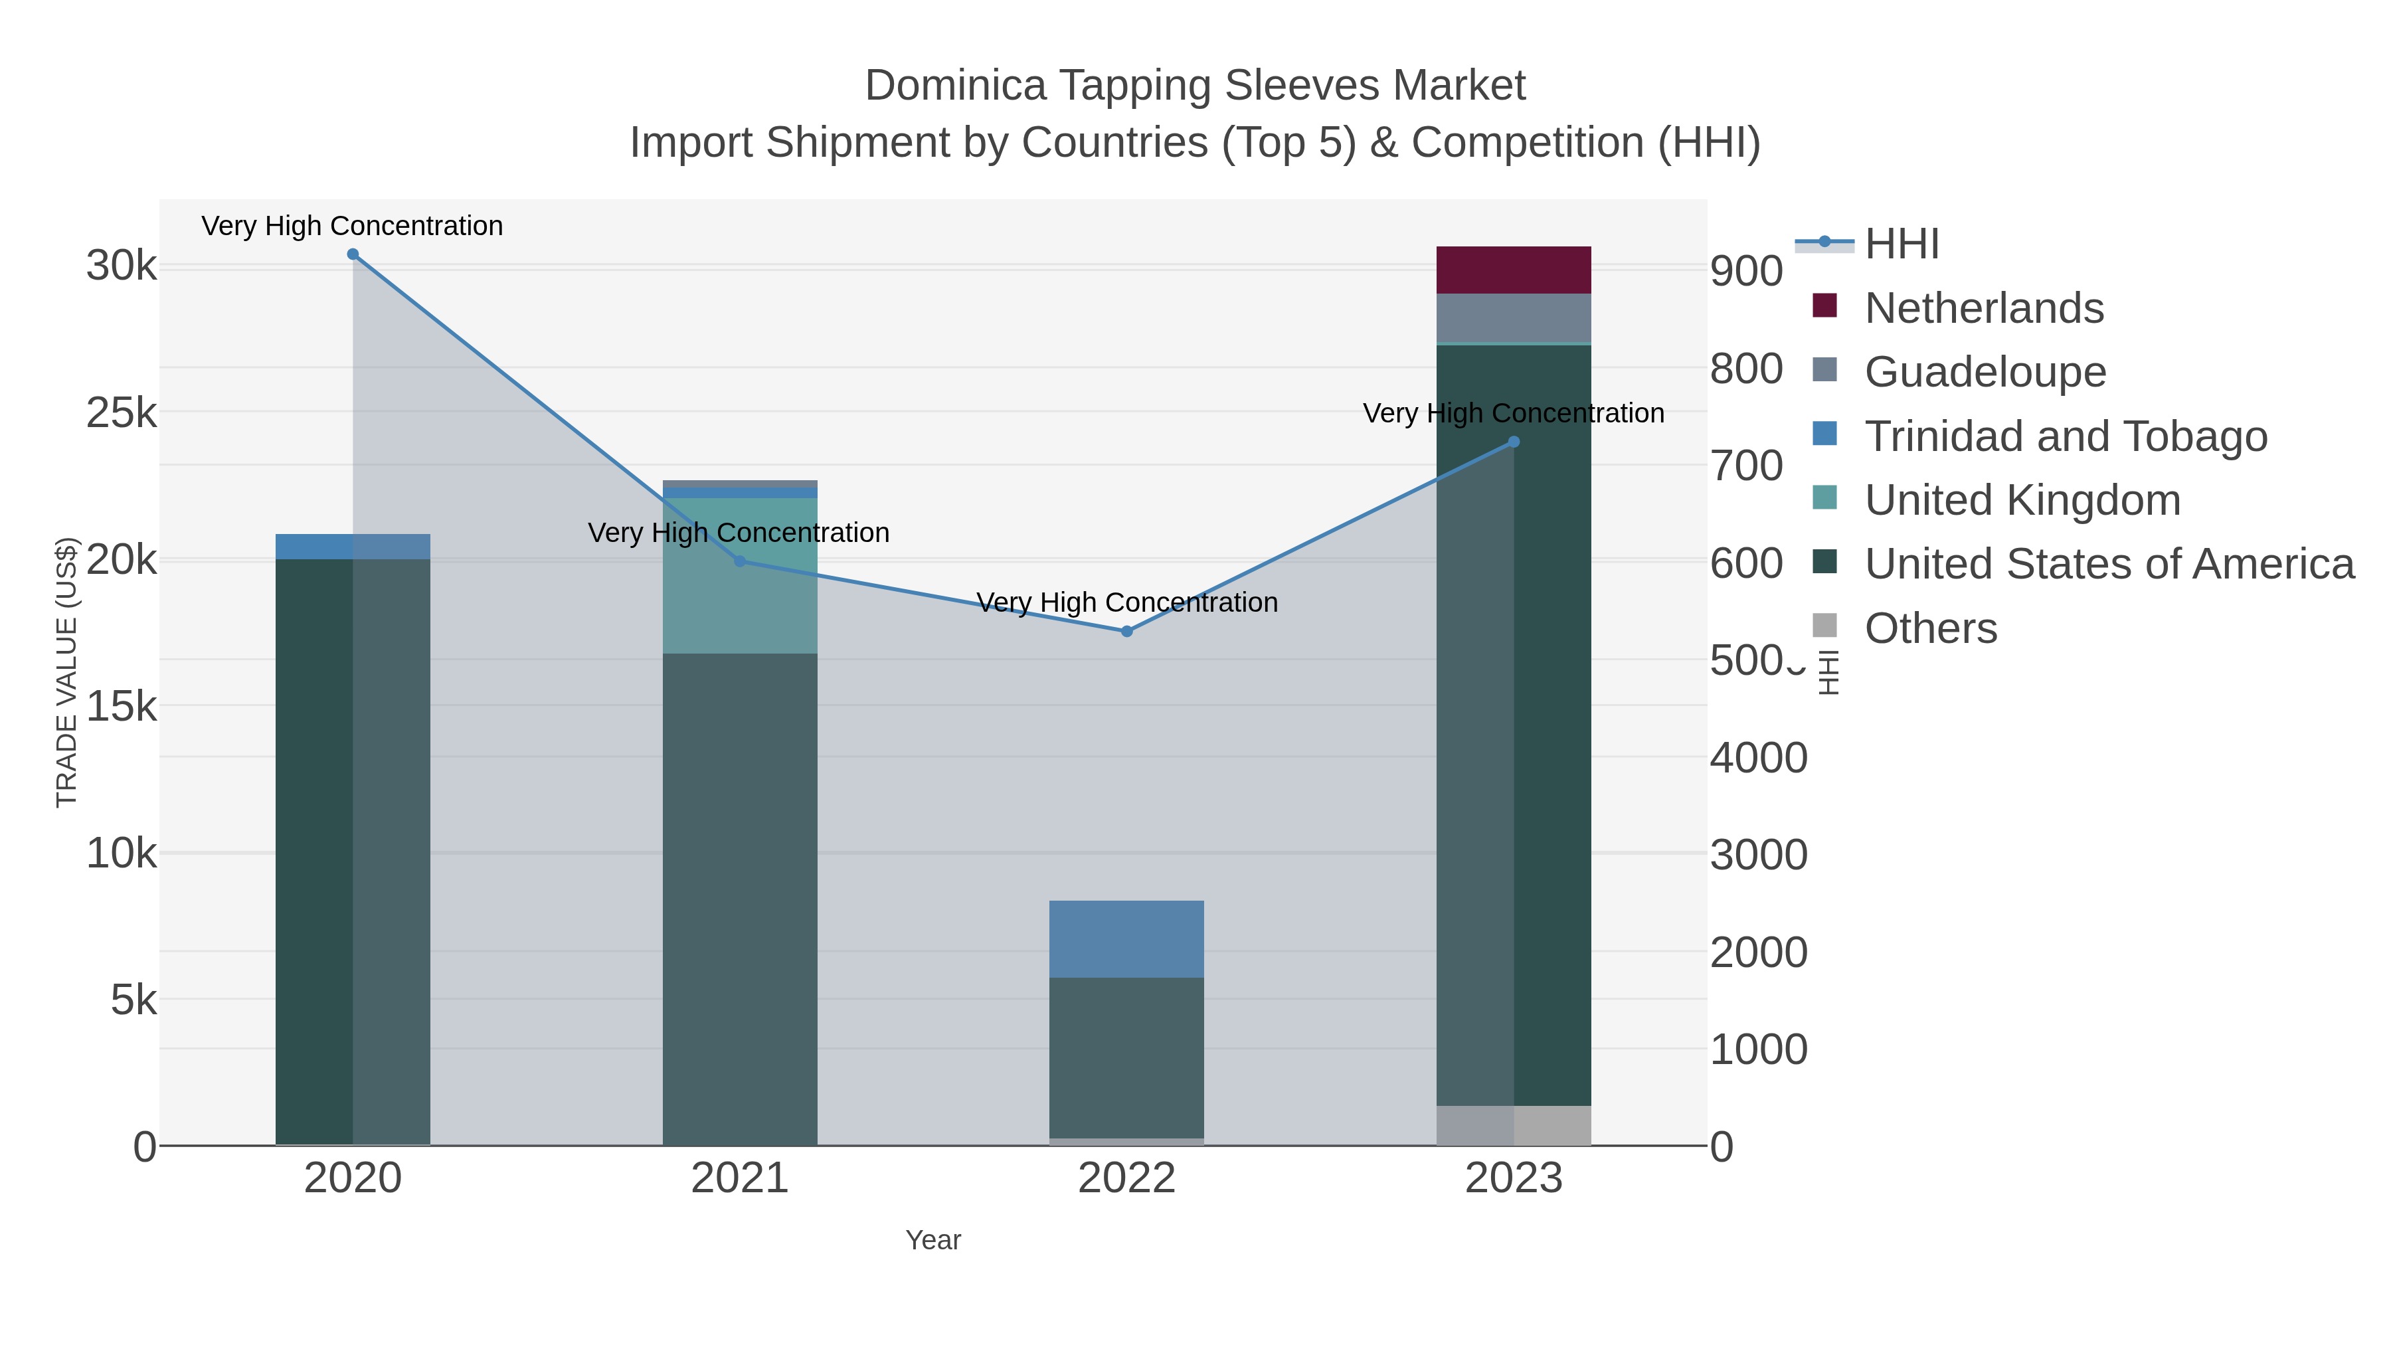Select United Kingdom segment in 2021 bar
This screenshot has height=1345, width=2391.
point(740,575)
